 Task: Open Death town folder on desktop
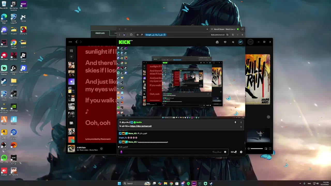[14, 82]
